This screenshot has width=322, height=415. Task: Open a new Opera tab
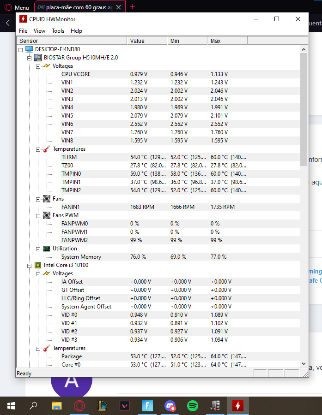tap(132, 7)
